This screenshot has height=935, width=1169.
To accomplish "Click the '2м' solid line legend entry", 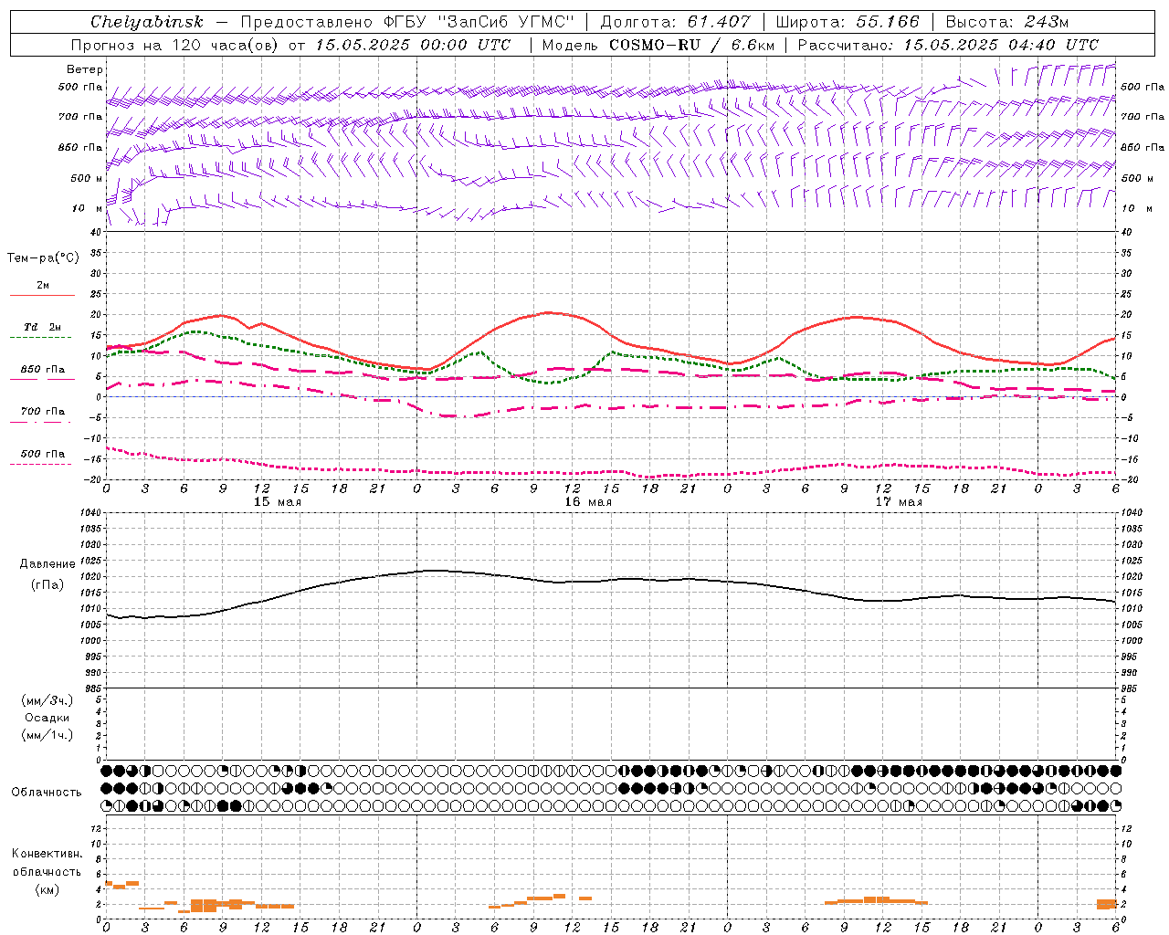I will tap(42, 286).
